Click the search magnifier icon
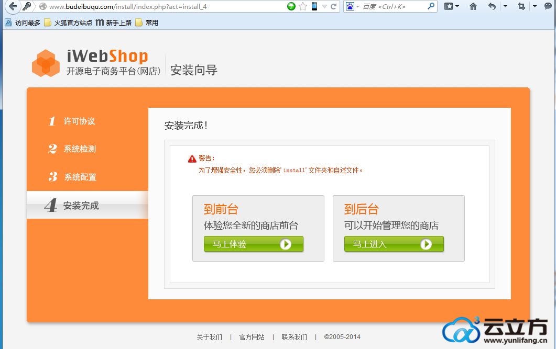 [431, 6]
